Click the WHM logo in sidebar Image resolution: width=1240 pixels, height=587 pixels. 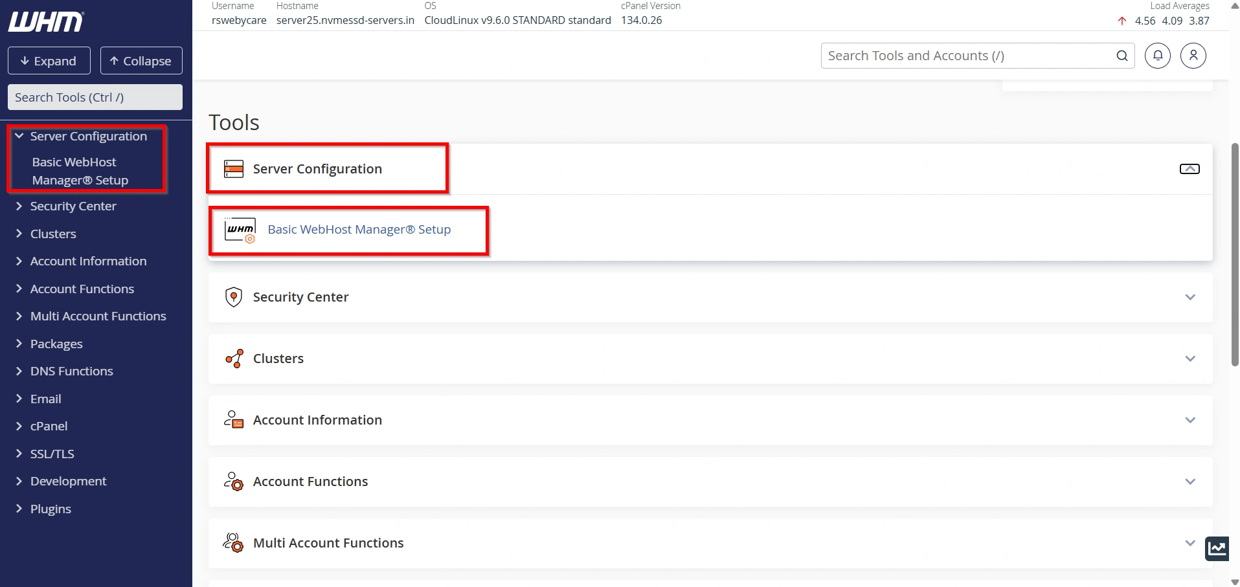(x=46, y=21)
